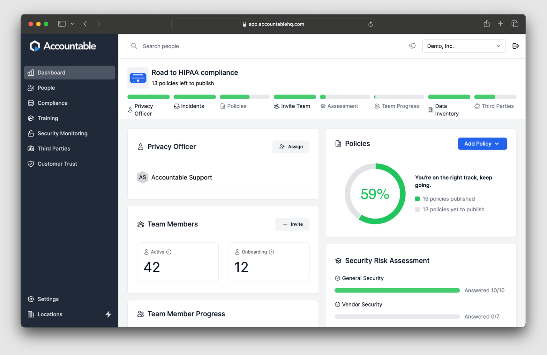Open the browser sidebar options chevron

pos(72,24)
